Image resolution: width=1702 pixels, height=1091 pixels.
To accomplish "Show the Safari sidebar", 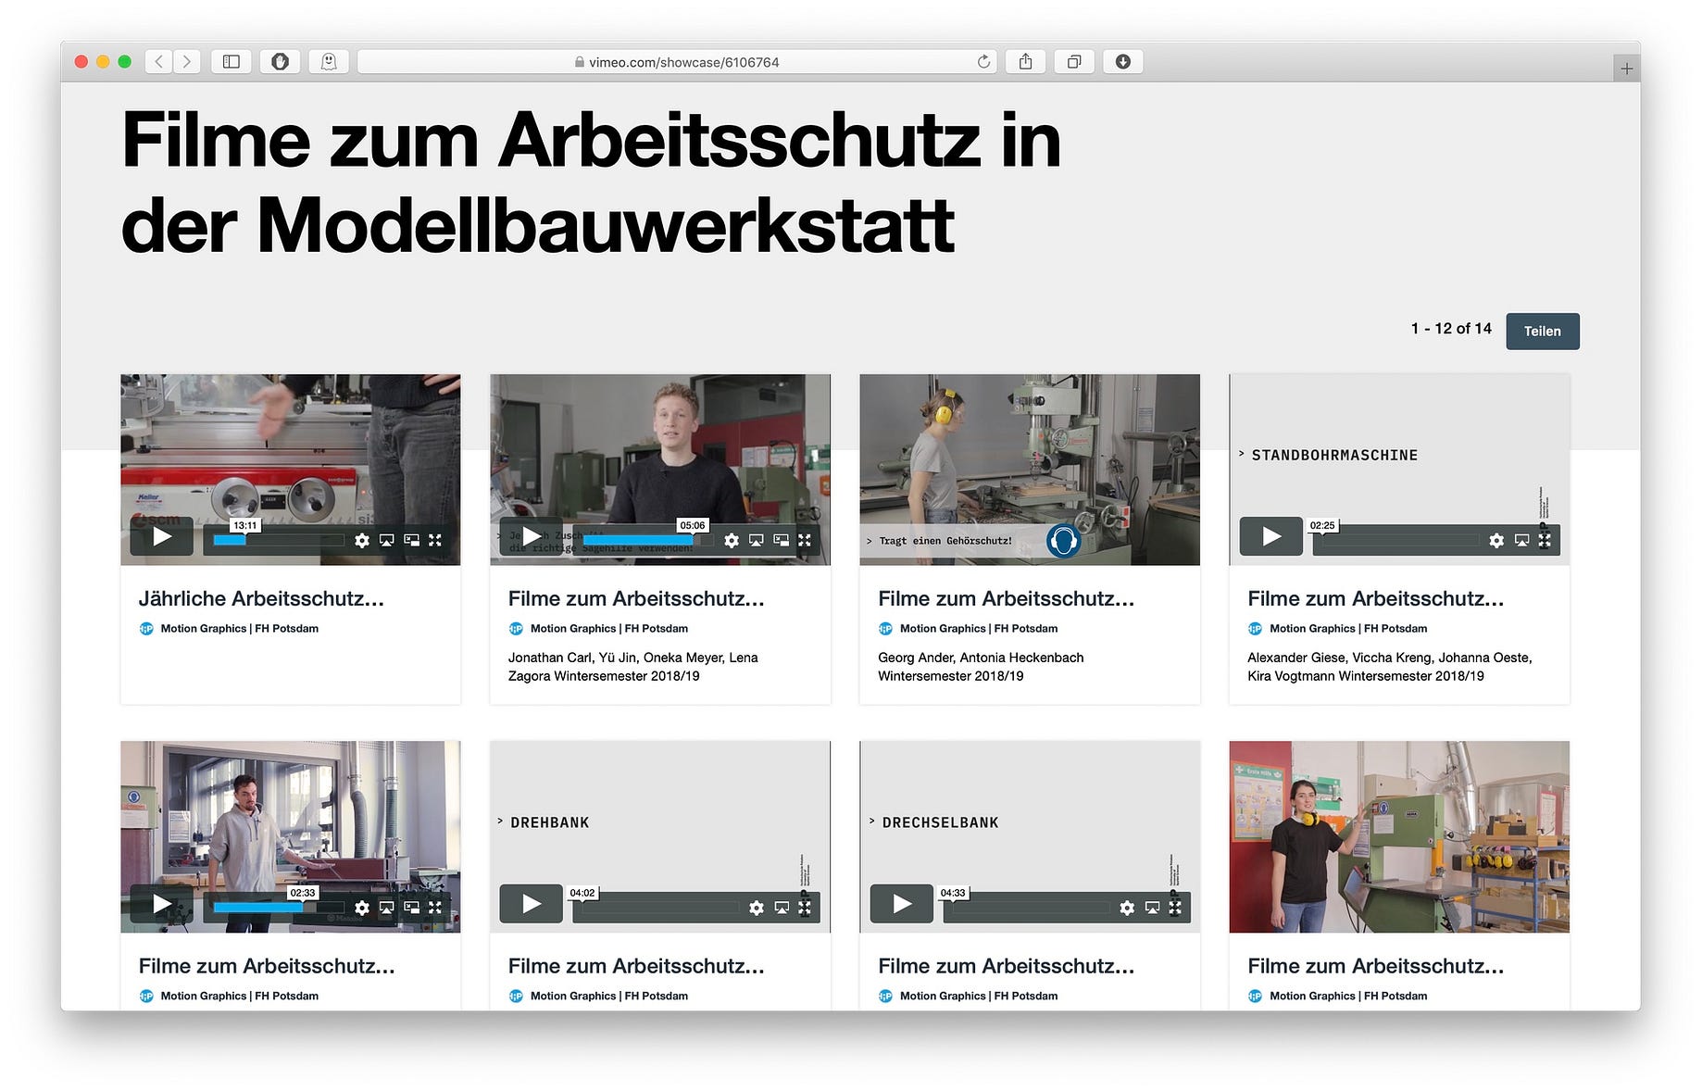I will 232,62.
